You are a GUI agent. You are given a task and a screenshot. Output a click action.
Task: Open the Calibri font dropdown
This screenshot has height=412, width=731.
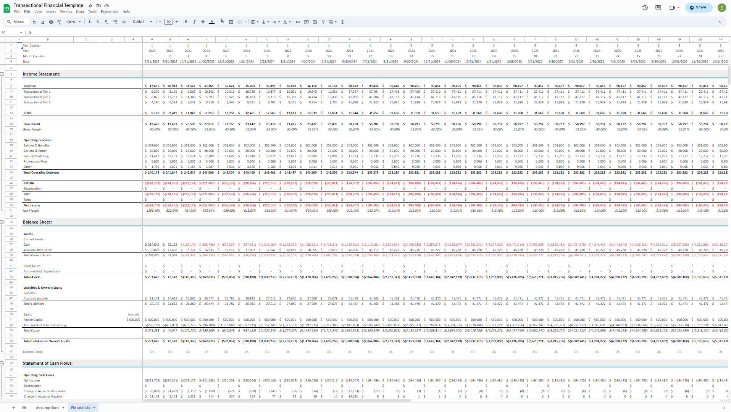coord(142,22)
